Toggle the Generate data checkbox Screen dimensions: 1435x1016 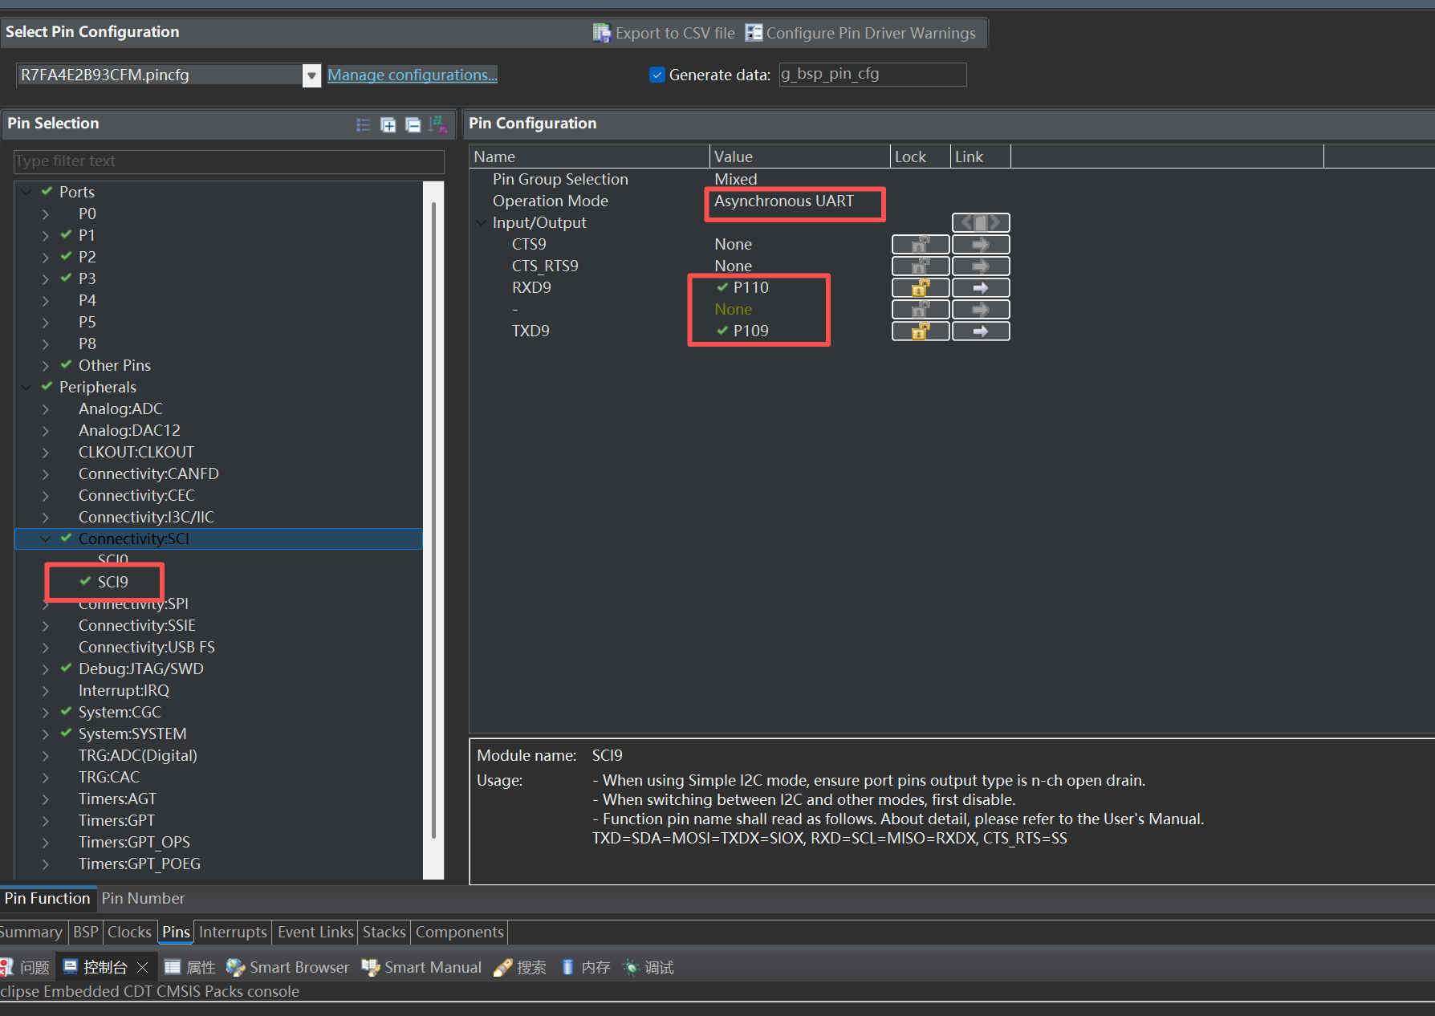coord(657,75)
